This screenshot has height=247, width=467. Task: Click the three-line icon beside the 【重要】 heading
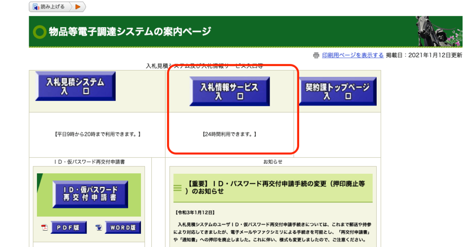178,187
